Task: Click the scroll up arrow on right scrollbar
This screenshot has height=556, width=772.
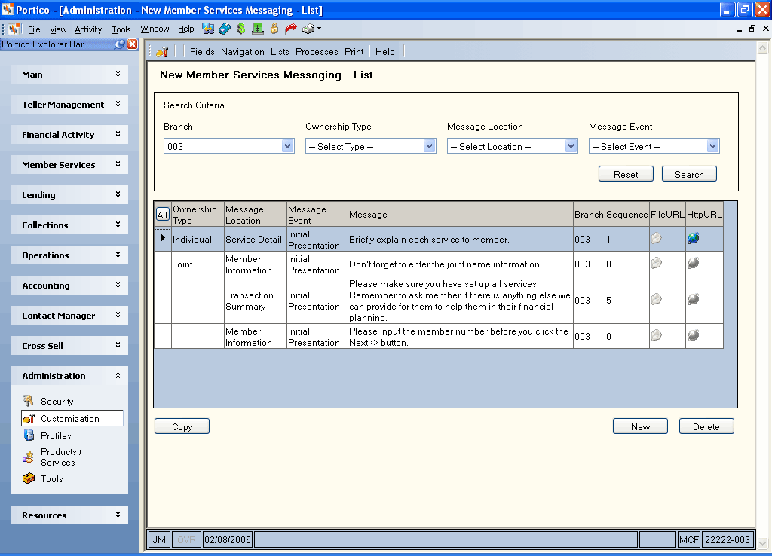Action: click(x=762, y=47)
